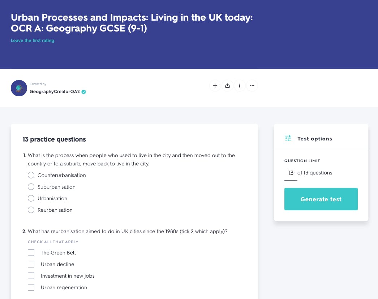Select the Urbanisation radio button
The height and width of the screenshot is (299, 378).
[31, 198]
